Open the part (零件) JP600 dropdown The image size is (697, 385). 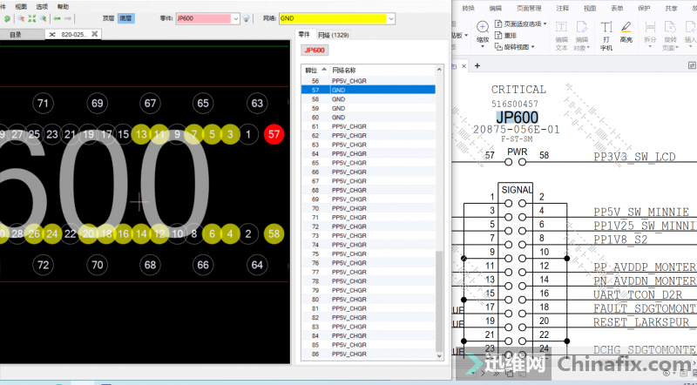pyautogui.click(x=235, y=18)
